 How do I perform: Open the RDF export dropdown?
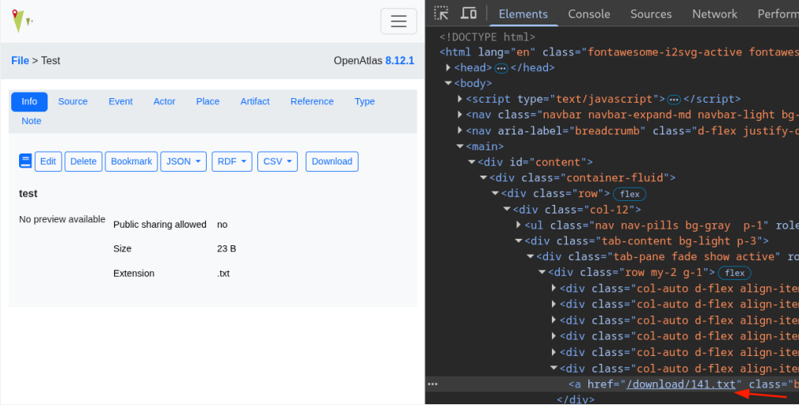pos(231,161)
